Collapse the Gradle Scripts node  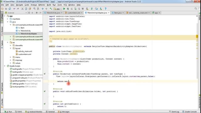tap(5, 66)
